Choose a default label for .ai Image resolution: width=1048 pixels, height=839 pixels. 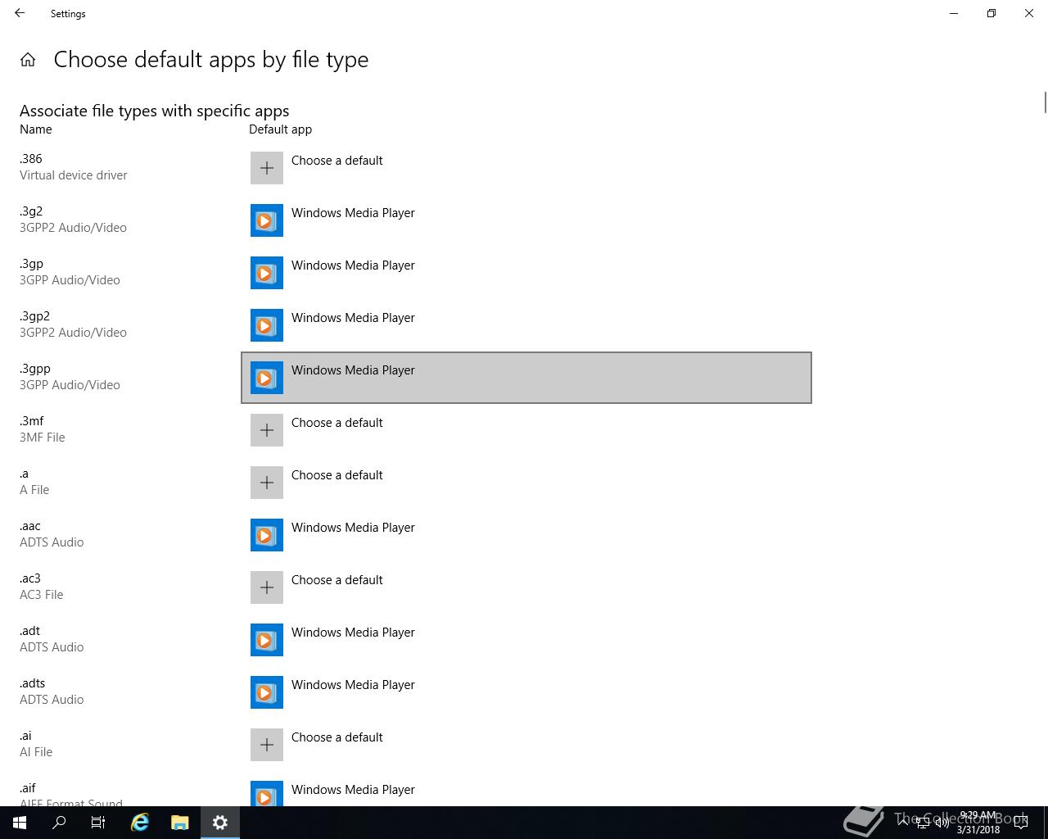pyautogui.click(x=337, y=737)
